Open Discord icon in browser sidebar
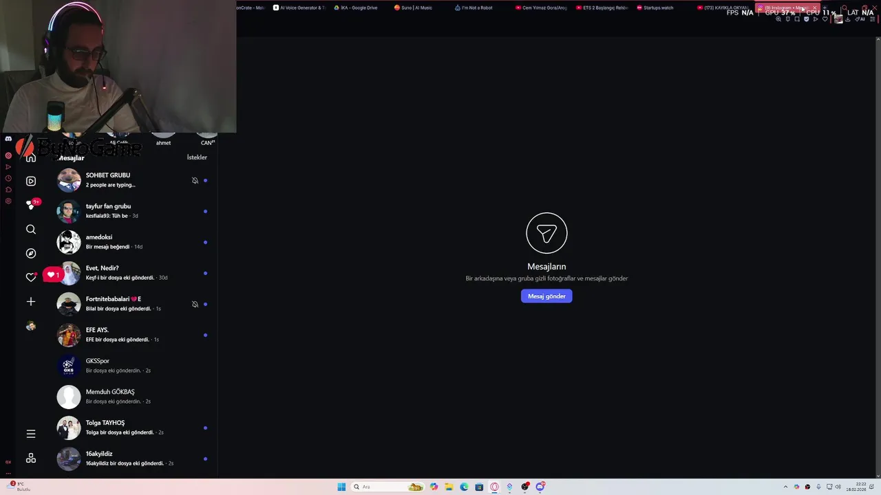881x495 pixels. pyautogui.click(x=8, y=139)
